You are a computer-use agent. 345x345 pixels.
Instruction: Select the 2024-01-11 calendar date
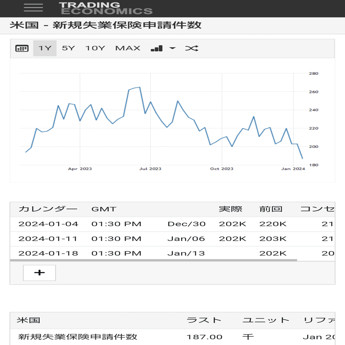tap(48, 239)
